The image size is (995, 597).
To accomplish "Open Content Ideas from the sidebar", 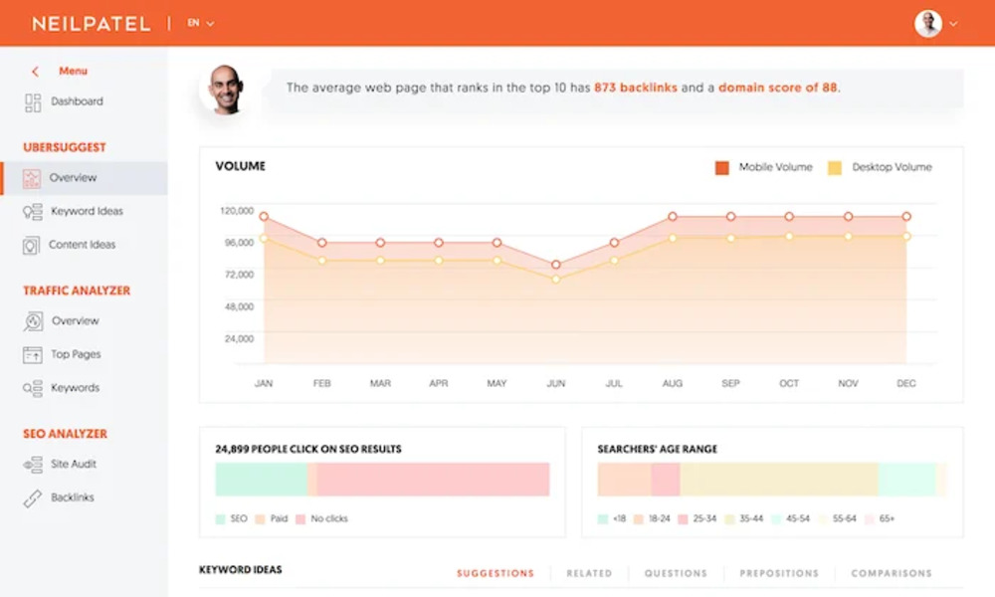I will pos(34,245).
